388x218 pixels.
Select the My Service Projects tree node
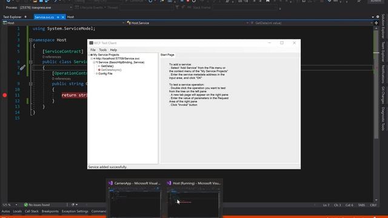pyautogui.click(x=106, y=55)
